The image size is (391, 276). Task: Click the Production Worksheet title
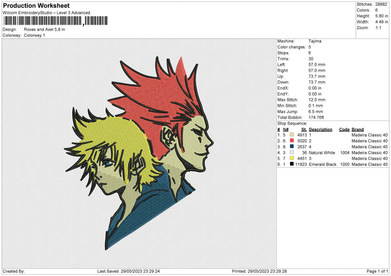click(x=36, y=5)
